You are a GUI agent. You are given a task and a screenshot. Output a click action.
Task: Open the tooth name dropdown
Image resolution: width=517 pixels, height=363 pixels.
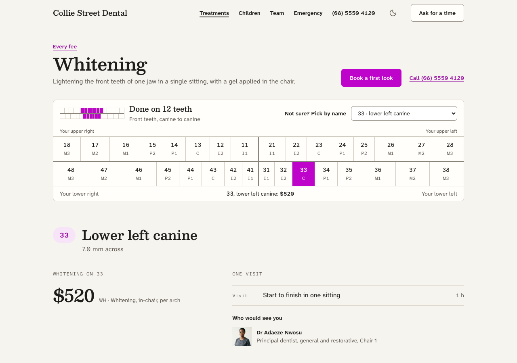404,113
